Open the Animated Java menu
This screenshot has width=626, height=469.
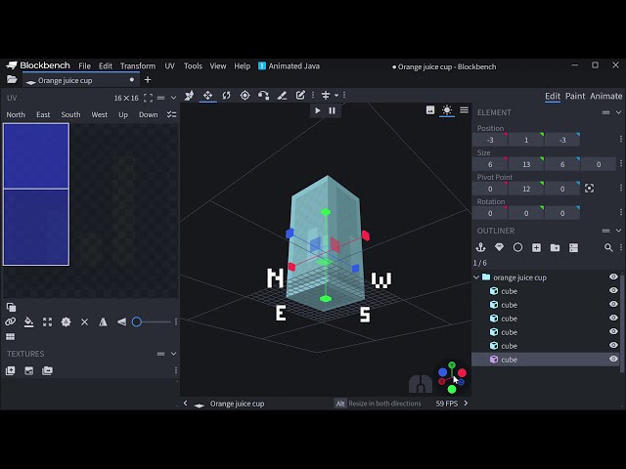290,65
